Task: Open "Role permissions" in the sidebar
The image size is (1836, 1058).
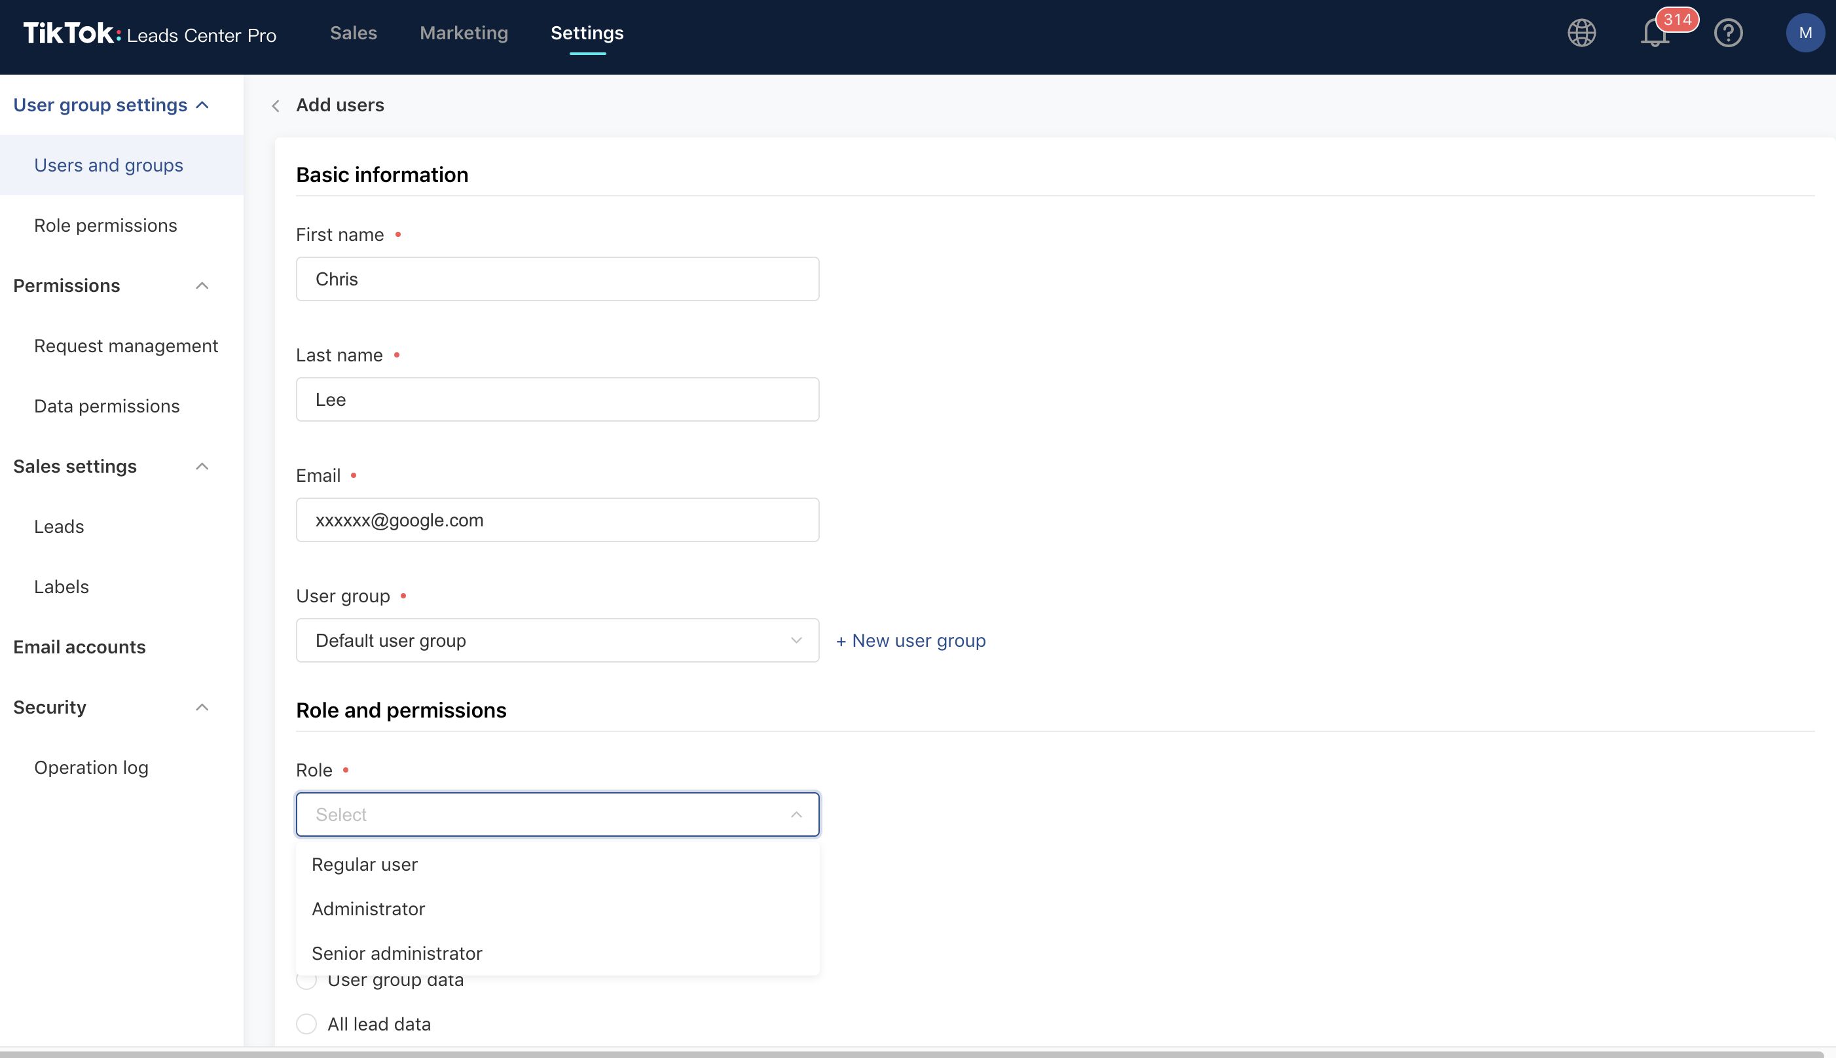Action: pos(105,225)
